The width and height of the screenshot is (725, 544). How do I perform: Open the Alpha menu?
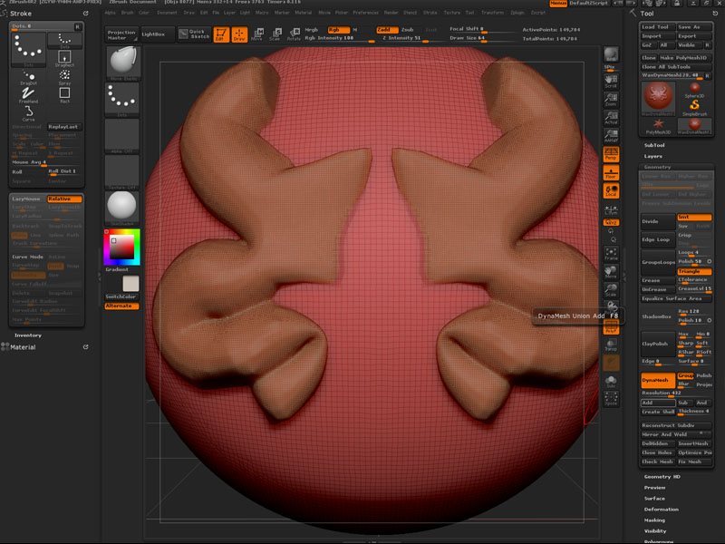[110, 13]
